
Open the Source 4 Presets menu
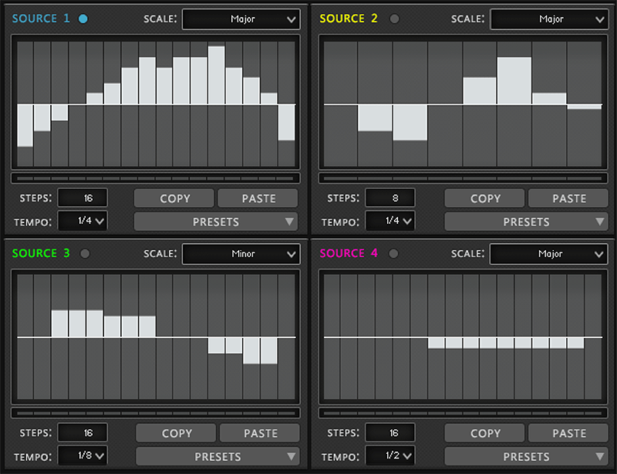tap(526, 456)
